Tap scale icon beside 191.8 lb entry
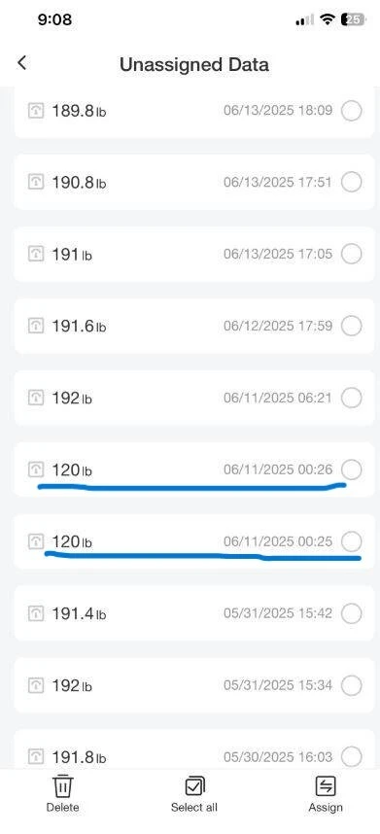Viewport: 380px width, 834px height. [x=36, y=756]
